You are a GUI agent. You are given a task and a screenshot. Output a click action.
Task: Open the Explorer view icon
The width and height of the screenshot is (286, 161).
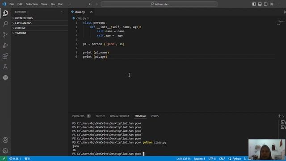point(5,13)
